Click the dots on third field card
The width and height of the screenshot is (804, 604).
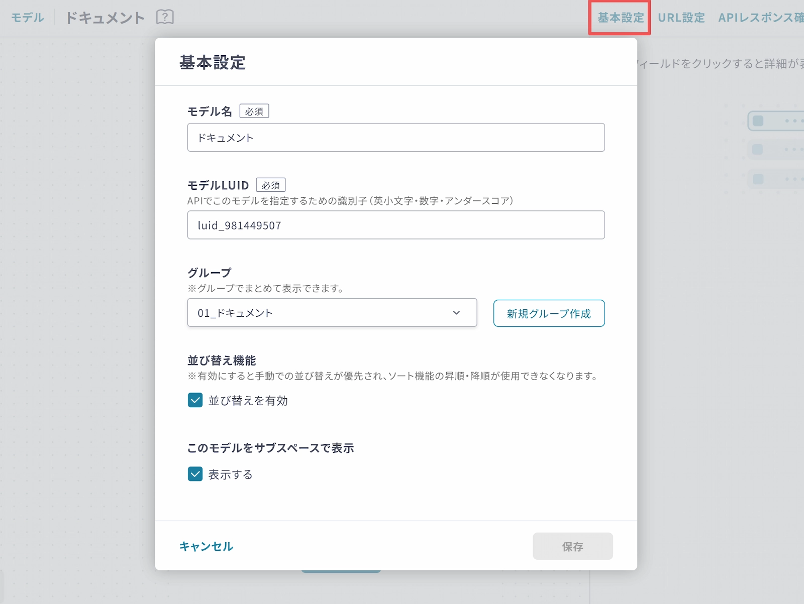coord(793,179)
